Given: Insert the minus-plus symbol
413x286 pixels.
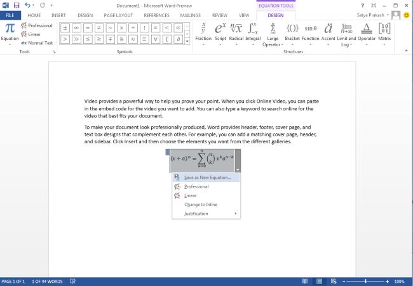Looking at the screenshot, I should click(x=111, y=39).
